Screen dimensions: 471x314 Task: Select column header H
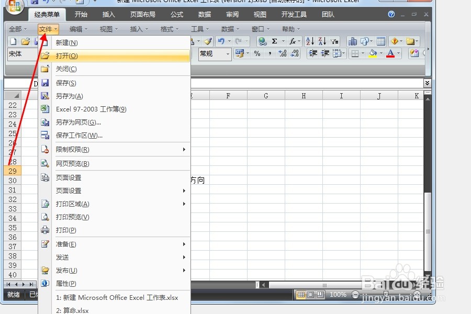click(x=304, y=96)
